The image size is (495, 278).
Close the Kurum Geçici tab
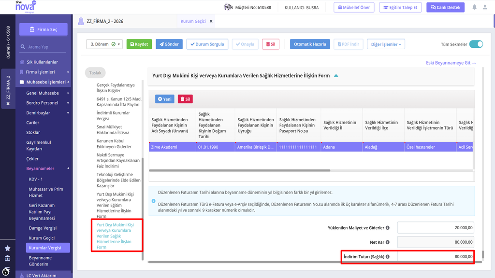[211, 21]
